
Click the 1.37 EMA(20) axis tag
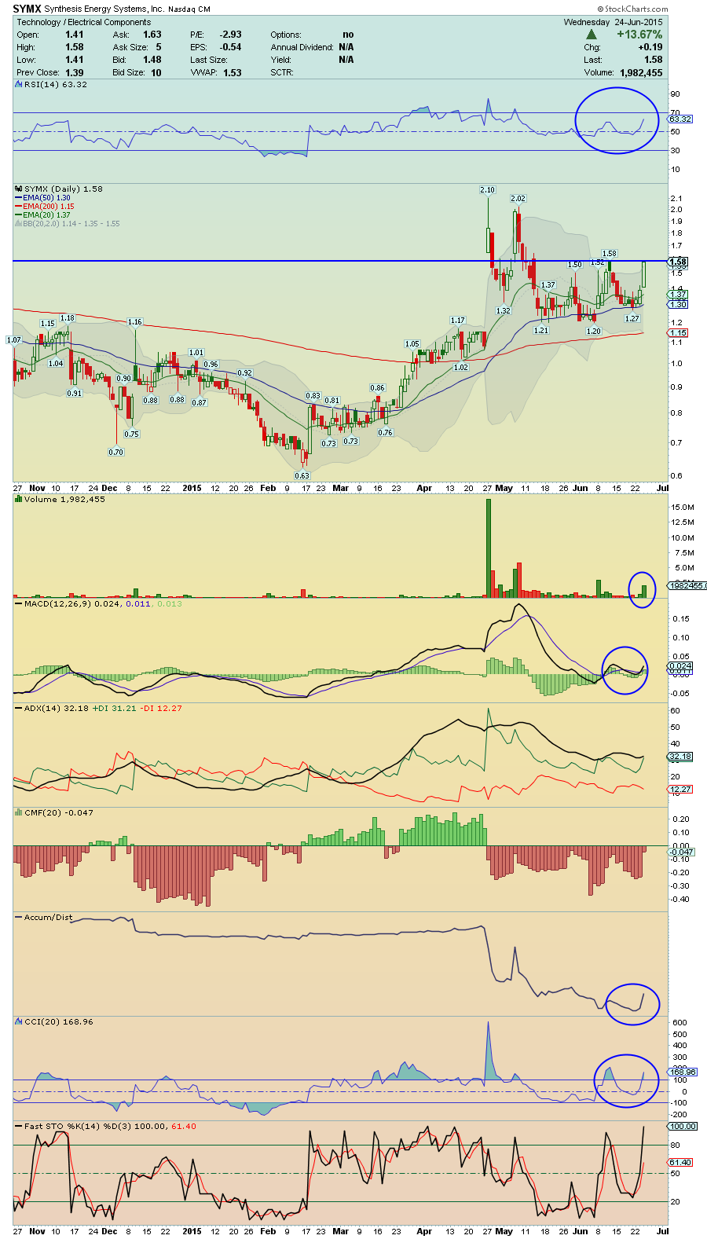pyautogui.click(x=679, y=295)
